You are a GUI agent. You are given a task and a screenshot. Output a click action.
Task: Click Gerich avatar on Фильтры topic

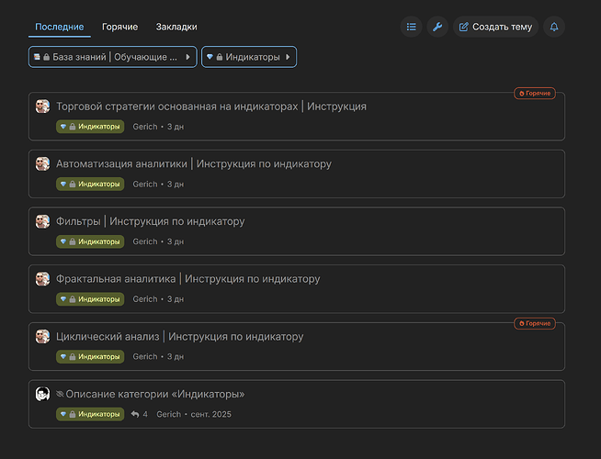click(x=42, y=221)
